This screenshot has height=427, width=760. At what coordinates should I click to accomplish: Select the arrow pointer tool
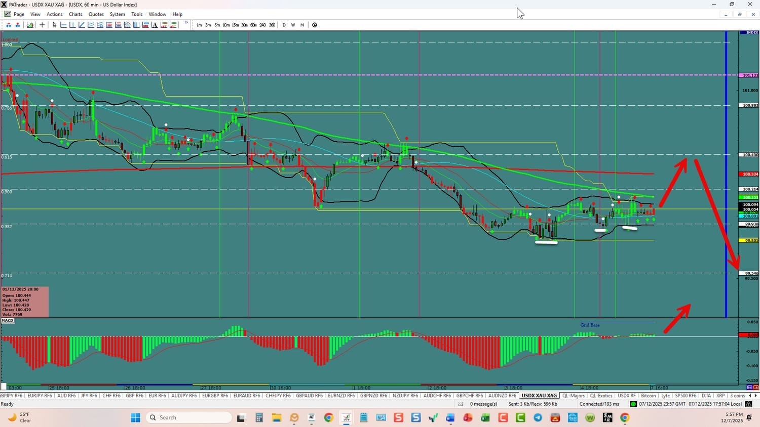click(55, 25)
